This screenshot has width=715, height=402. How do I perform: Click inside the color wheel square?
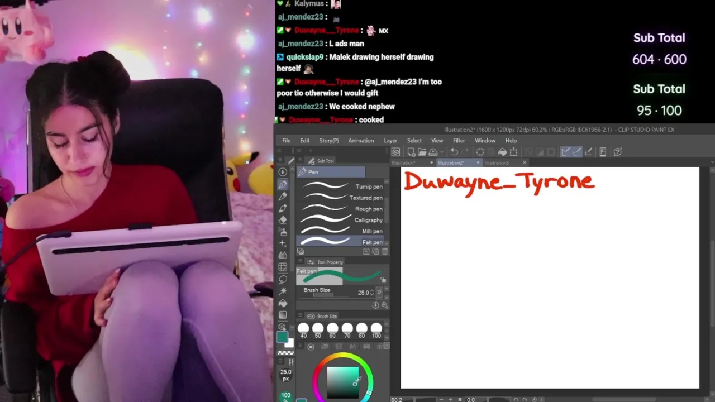coord(342,382)
